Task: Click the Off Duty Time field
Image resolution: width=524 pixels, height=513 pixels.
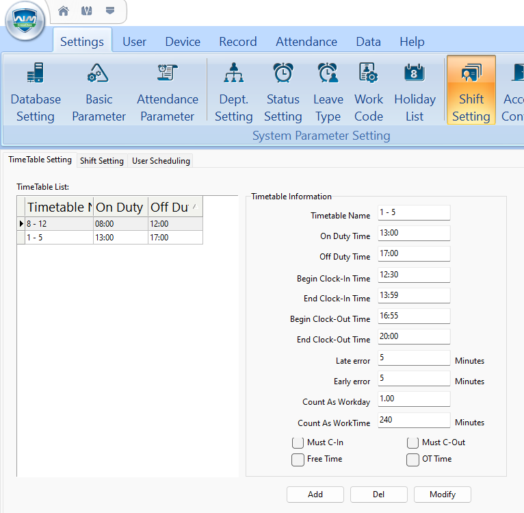Action: click(414, 254)
